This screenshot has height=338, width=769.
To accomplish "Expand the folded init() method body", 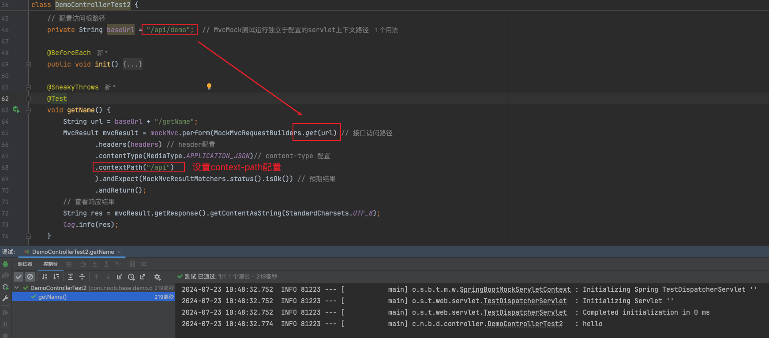I will tap(132, 64).
